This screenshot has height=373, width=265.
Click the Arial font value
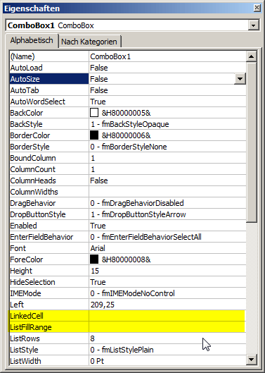point(167,248)
